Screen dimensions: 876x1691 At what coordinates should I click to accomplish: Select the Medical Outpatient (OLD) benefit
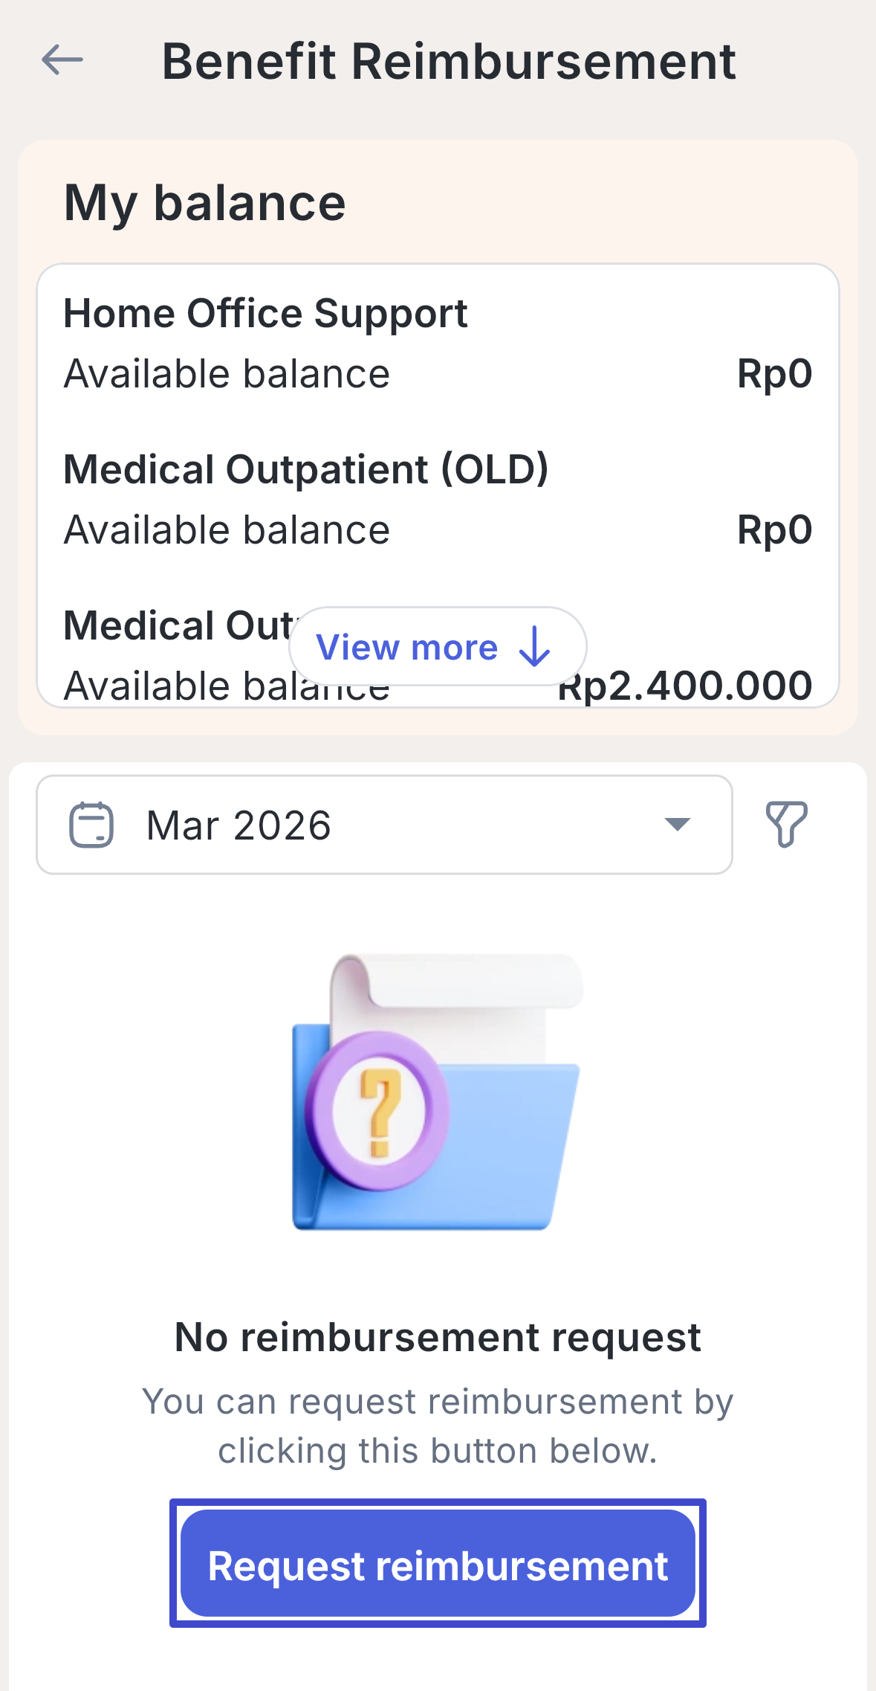pyautogui.click(x=305, y=469)
